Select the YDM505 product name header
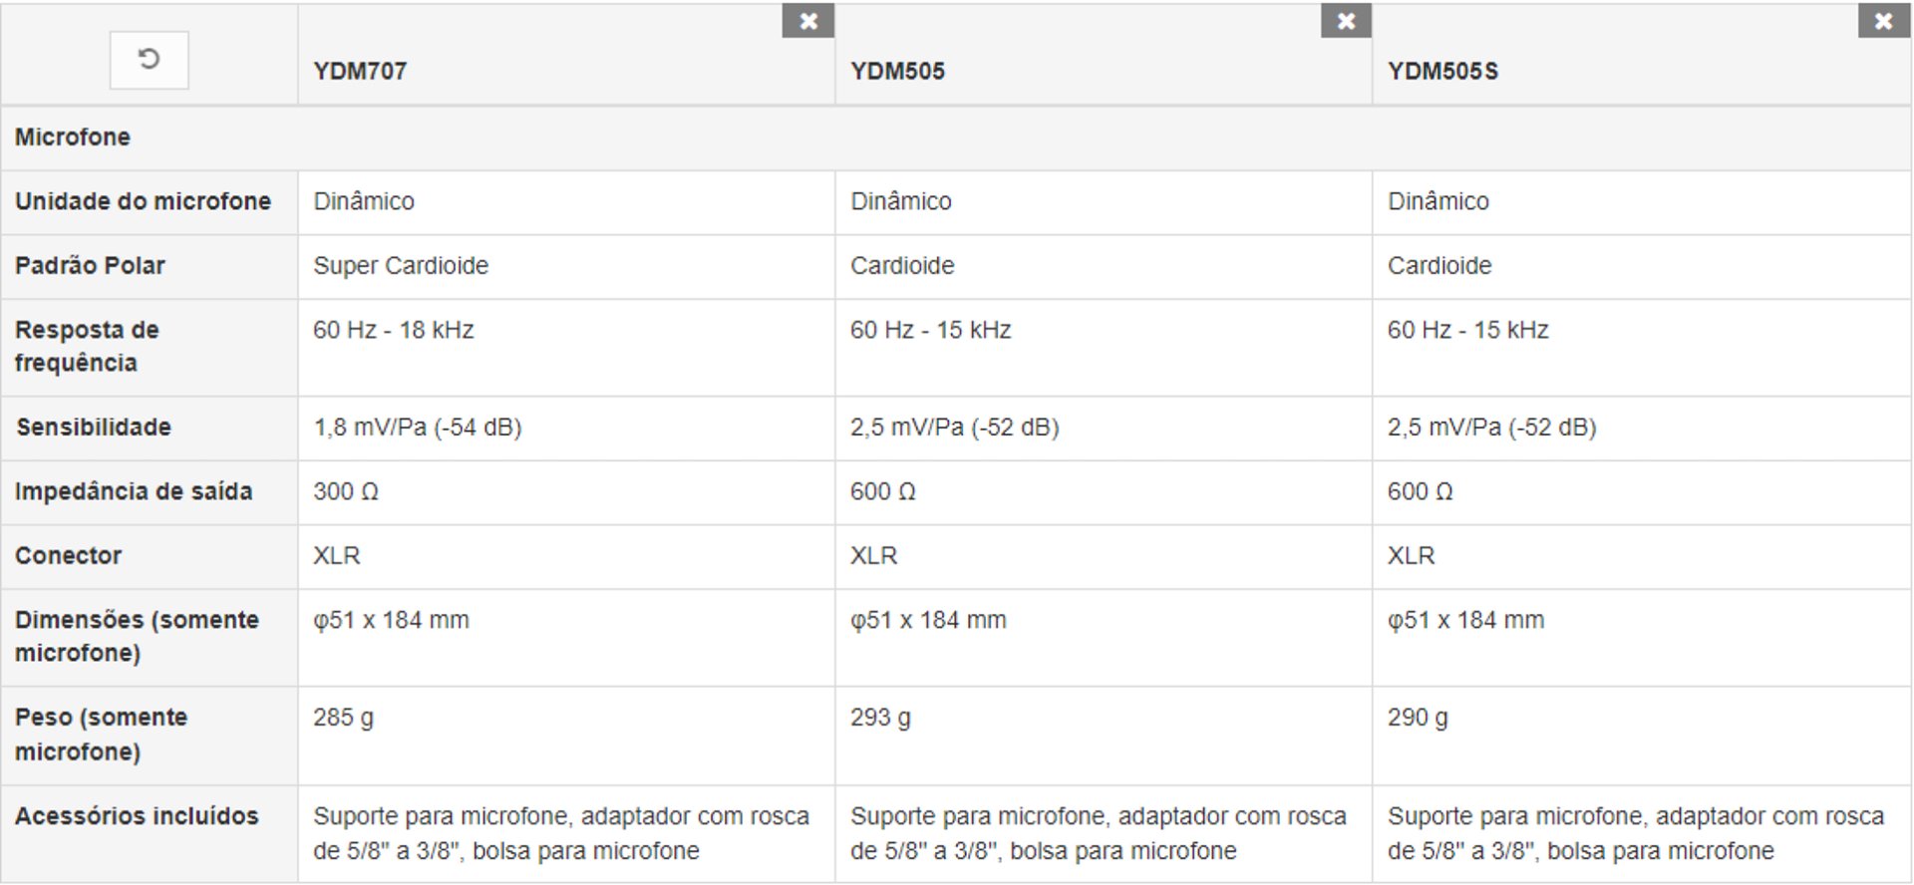Viewport: 1914px width, 885px height. click(x=897, y=72)
